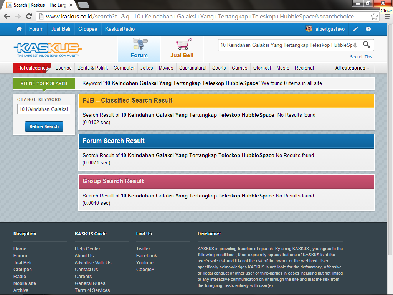Screen dimensions: 393x295
Task: Open the Games category
Action: pyautogui.click(x=239, y=68)
